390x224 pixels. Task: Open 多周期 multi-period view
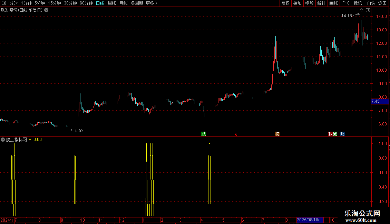pyautogui.click(x=137, y=3)
